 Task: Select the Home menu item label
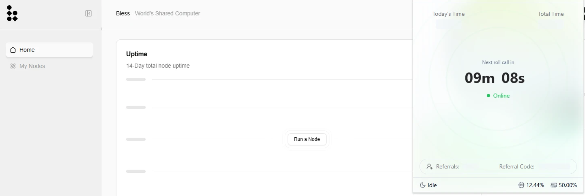(27, 50)
